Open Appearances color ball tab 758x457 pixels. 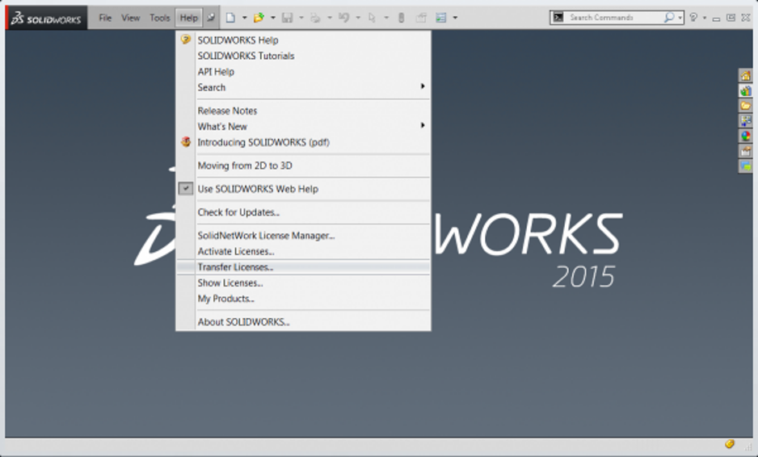tap(745, 136)
